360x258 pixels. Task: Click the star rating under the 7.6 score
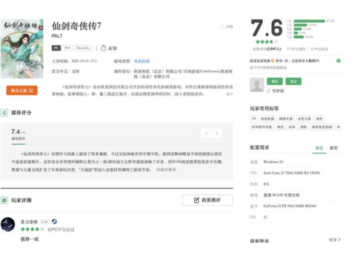tap(267, 42)
